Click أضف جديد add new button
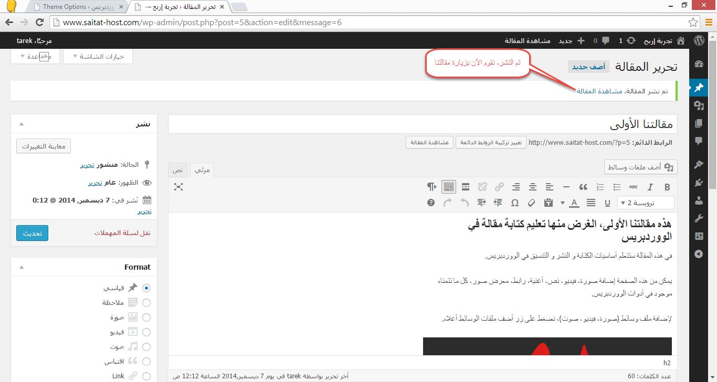 coord(588,67)
